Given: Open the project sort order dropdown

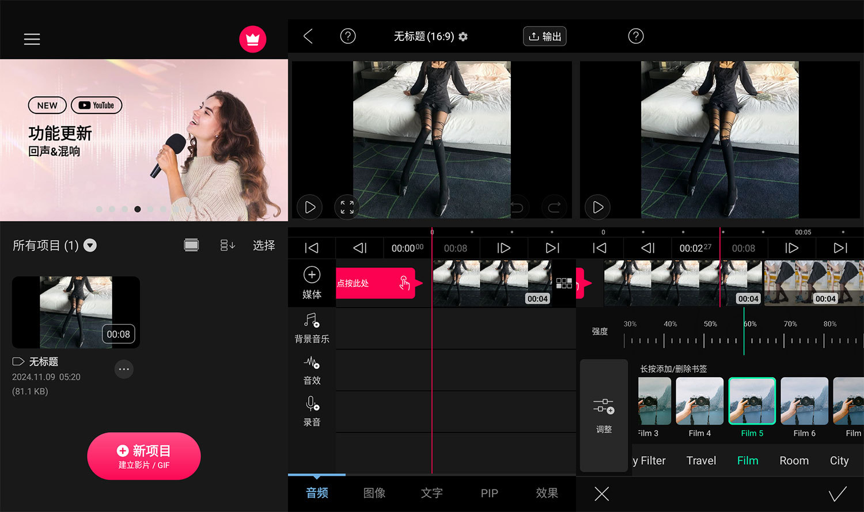Looking at the screenshot, I should point(228,245).
